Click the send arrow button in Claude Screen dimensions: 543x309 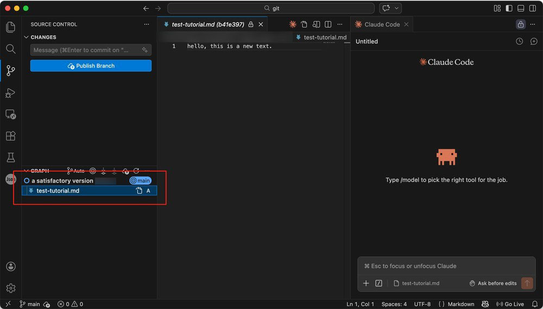527,283
